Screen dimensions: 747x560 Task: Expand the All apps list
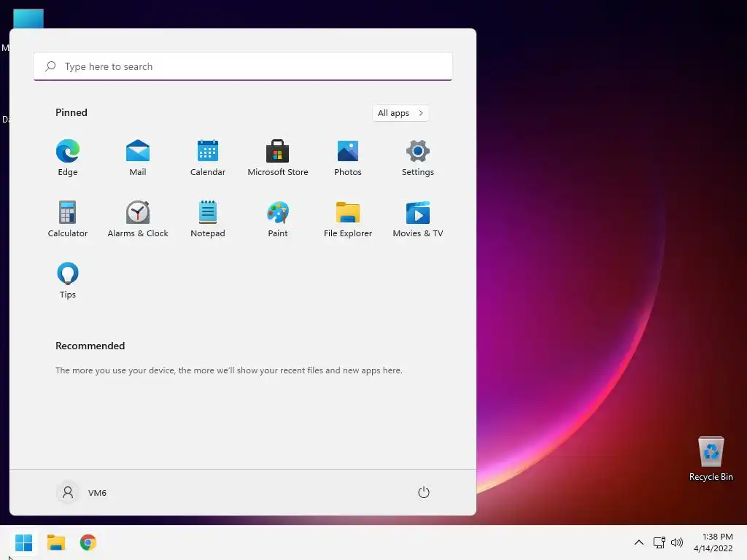(x=400, y=113)
